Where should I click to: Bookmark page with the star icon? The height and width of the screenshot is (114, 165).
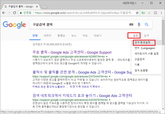[137, 13]
